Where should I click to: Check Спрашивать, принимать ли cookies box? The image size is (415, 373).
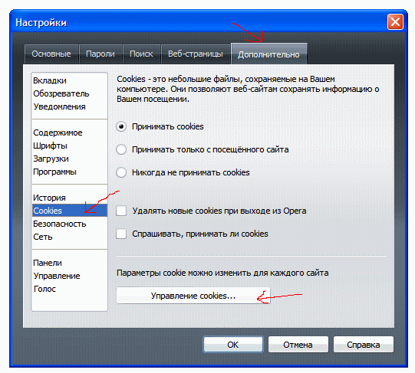click(x=121, y=234)
